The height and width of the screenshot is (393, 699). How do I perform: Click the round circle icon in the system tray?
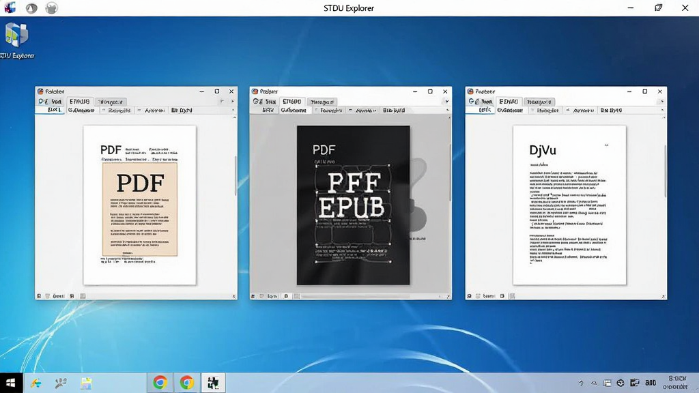point(620,383)
